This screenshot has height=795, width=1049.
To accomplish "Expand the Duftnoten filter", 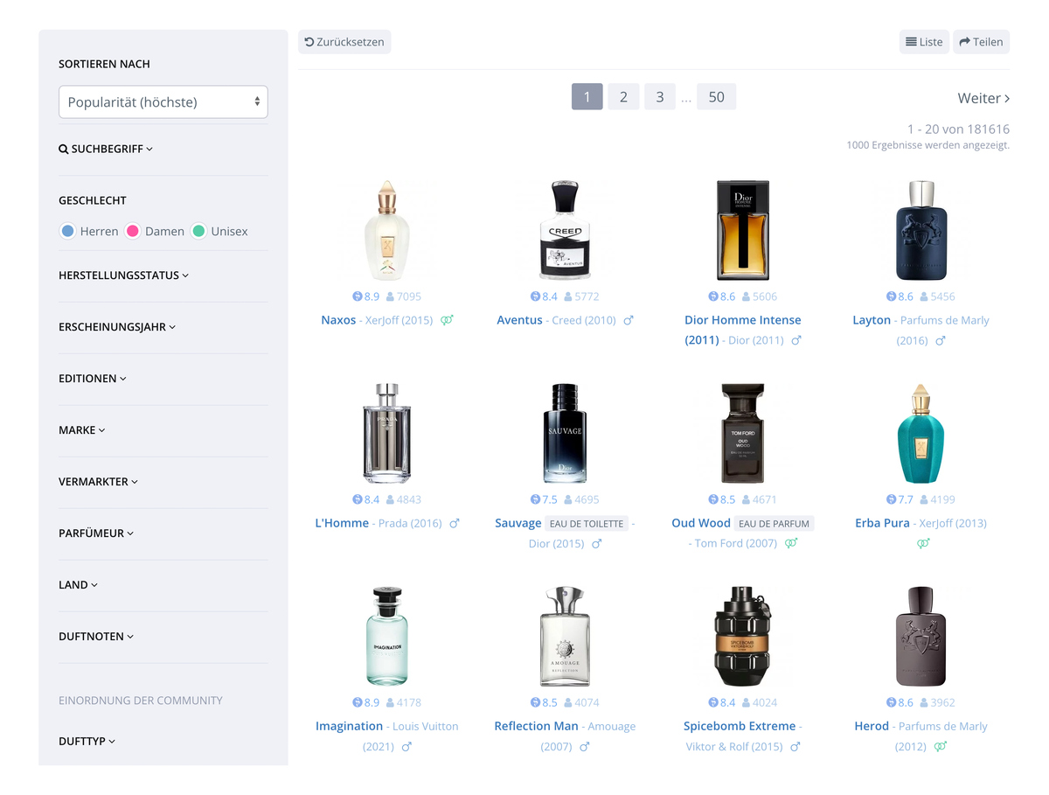I will tap(96, 636).
